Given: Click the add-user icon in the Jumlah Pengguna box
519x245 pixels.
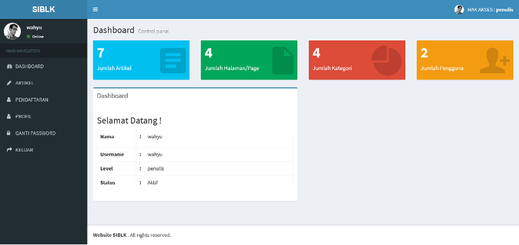Looking at the screenshot, I should click(x=494, y=61).
